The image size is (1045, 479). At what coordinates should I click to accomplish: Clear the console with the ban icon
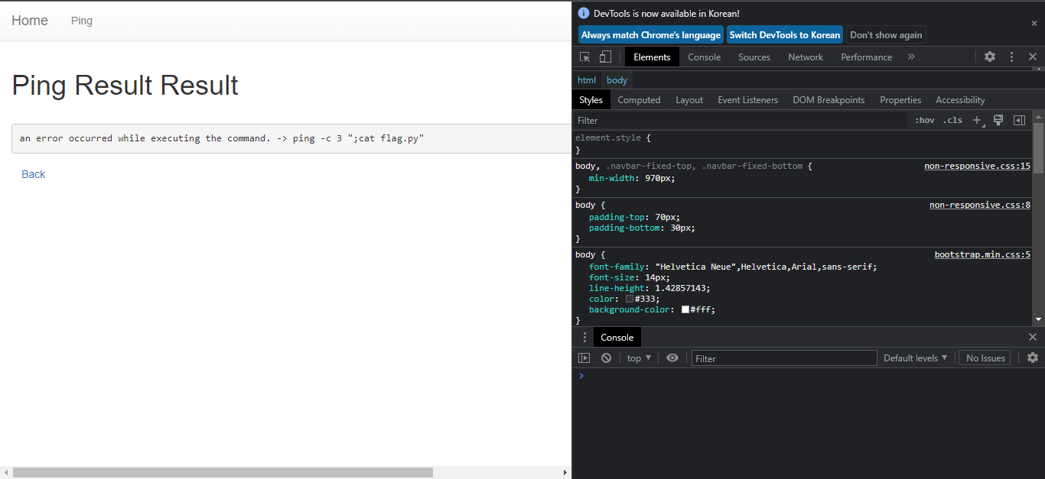(606, 358)
